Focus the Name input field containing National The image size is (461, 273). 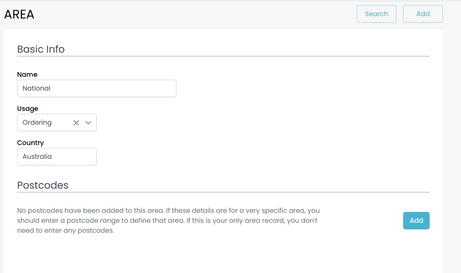[97, 89]
